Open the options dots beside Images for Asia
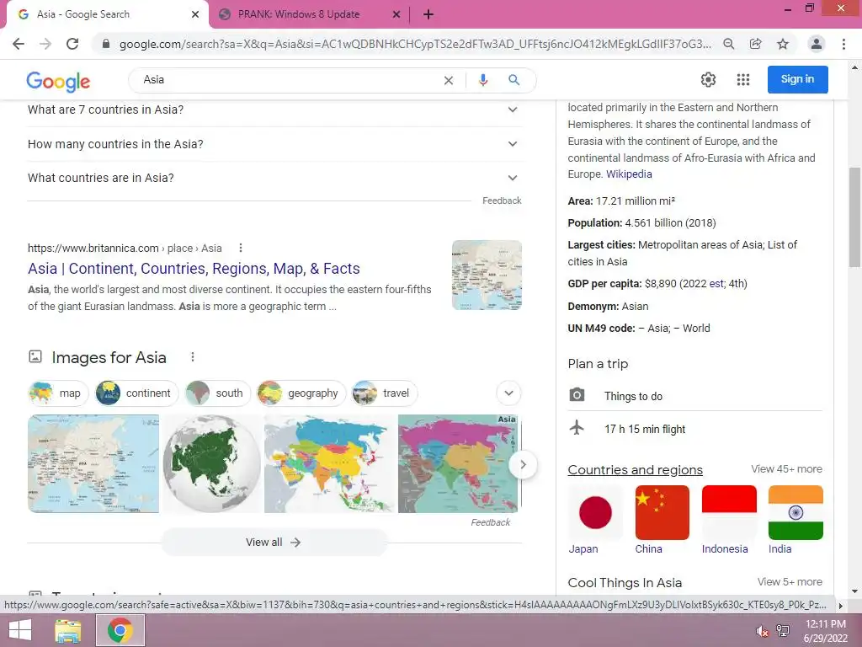The height and width of the screenshot is (647, 862). [193, 357]
